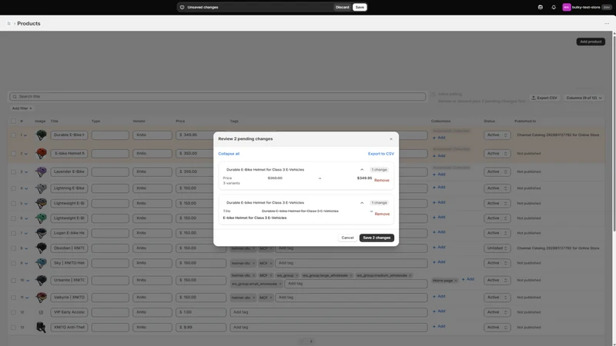Toggle the select-all rows checkbox

[14, 121]
